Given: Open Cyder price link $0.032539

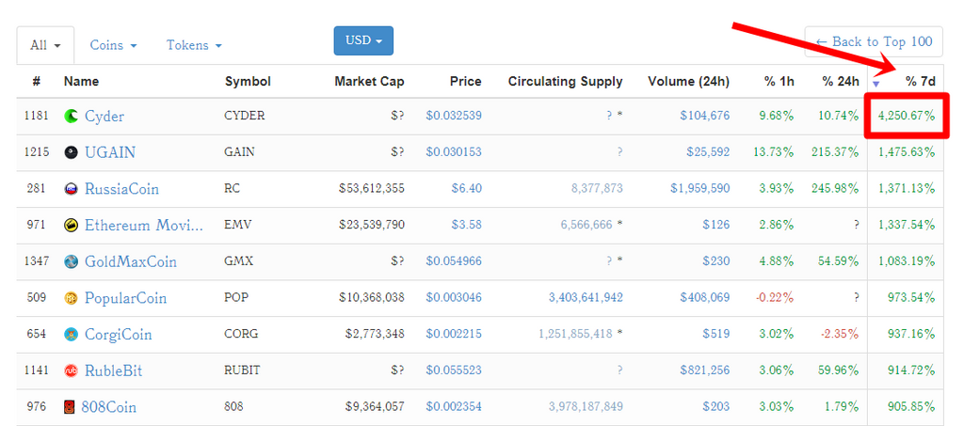Looking at the screenshot, I should click(x=454, y=117).
